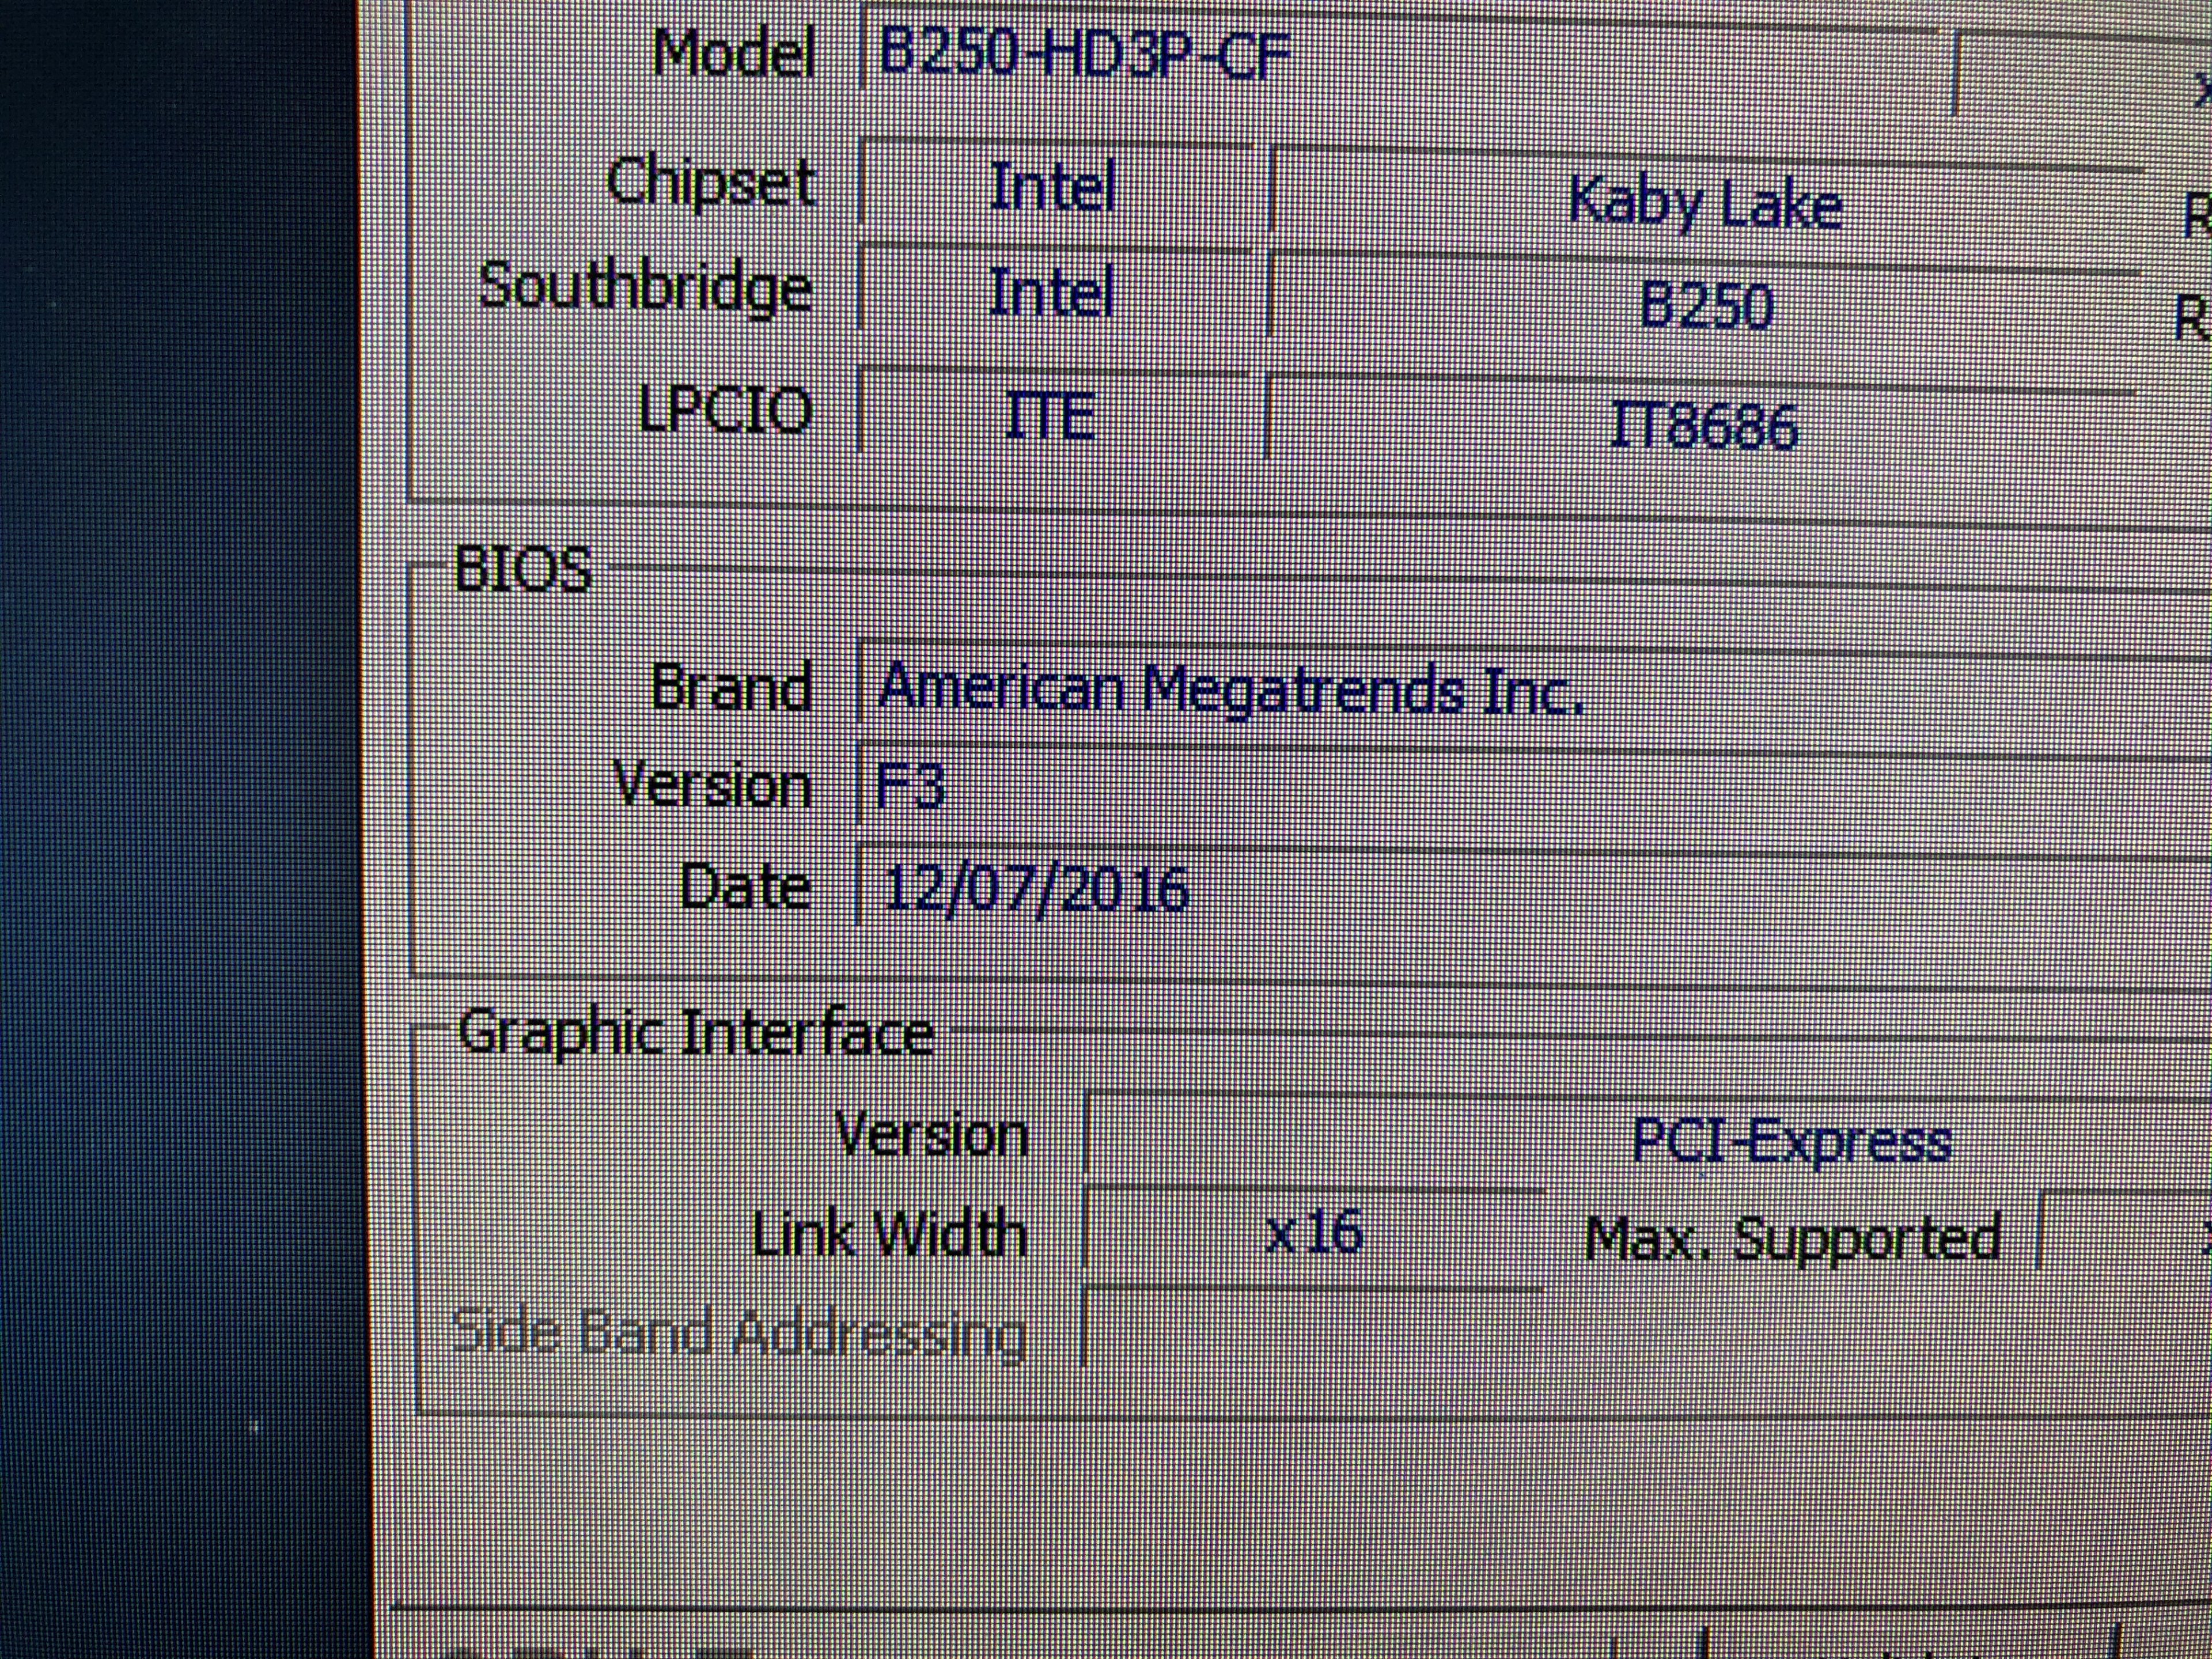
Task: Click the Chipset label text
Action: point(710,184)
